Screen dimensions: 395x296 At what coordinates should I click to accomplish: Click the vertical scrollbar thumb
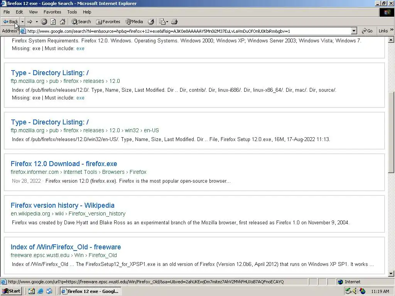(391, 132)
